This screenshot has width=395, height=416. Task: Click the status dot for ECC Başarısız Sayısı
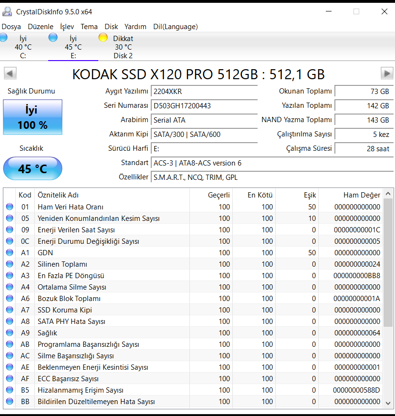coord(10,378)
